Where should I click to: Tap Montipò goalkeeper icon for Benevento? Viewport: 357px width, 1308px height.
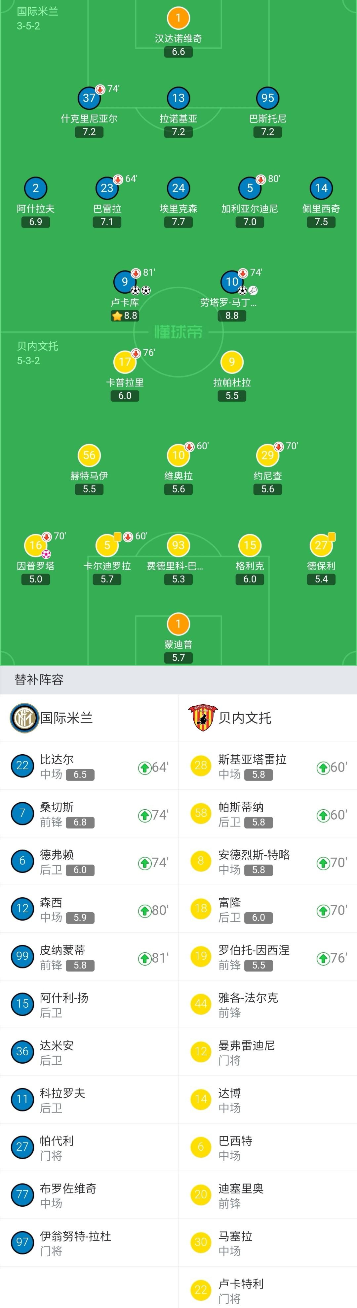(178, 624)
